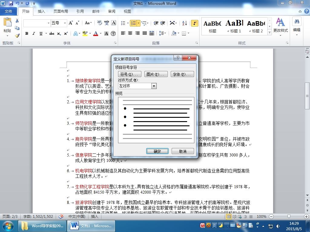Click the zoom slider handle
The image size is (310, 232).
[x=289, y=217]
